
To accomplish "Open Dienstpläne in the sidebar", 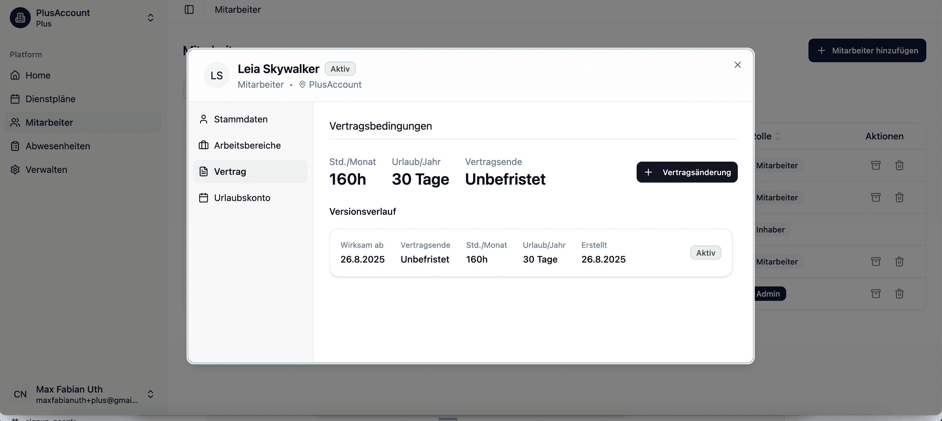I will [x=50, y=99].
